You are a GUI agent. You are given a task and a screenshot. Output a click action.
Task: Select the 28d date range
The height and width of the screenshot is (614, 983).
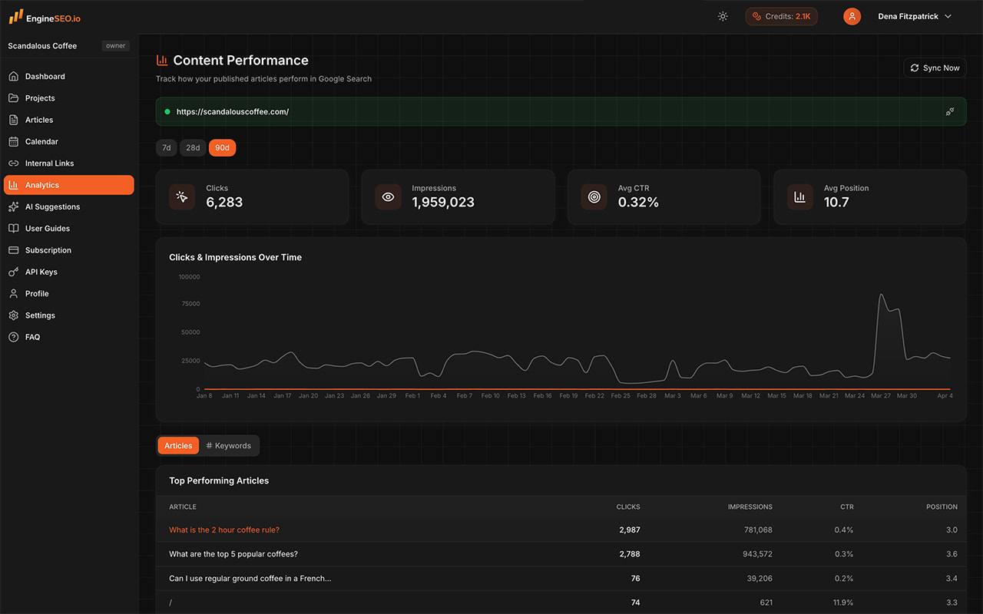tap(193, 147)
